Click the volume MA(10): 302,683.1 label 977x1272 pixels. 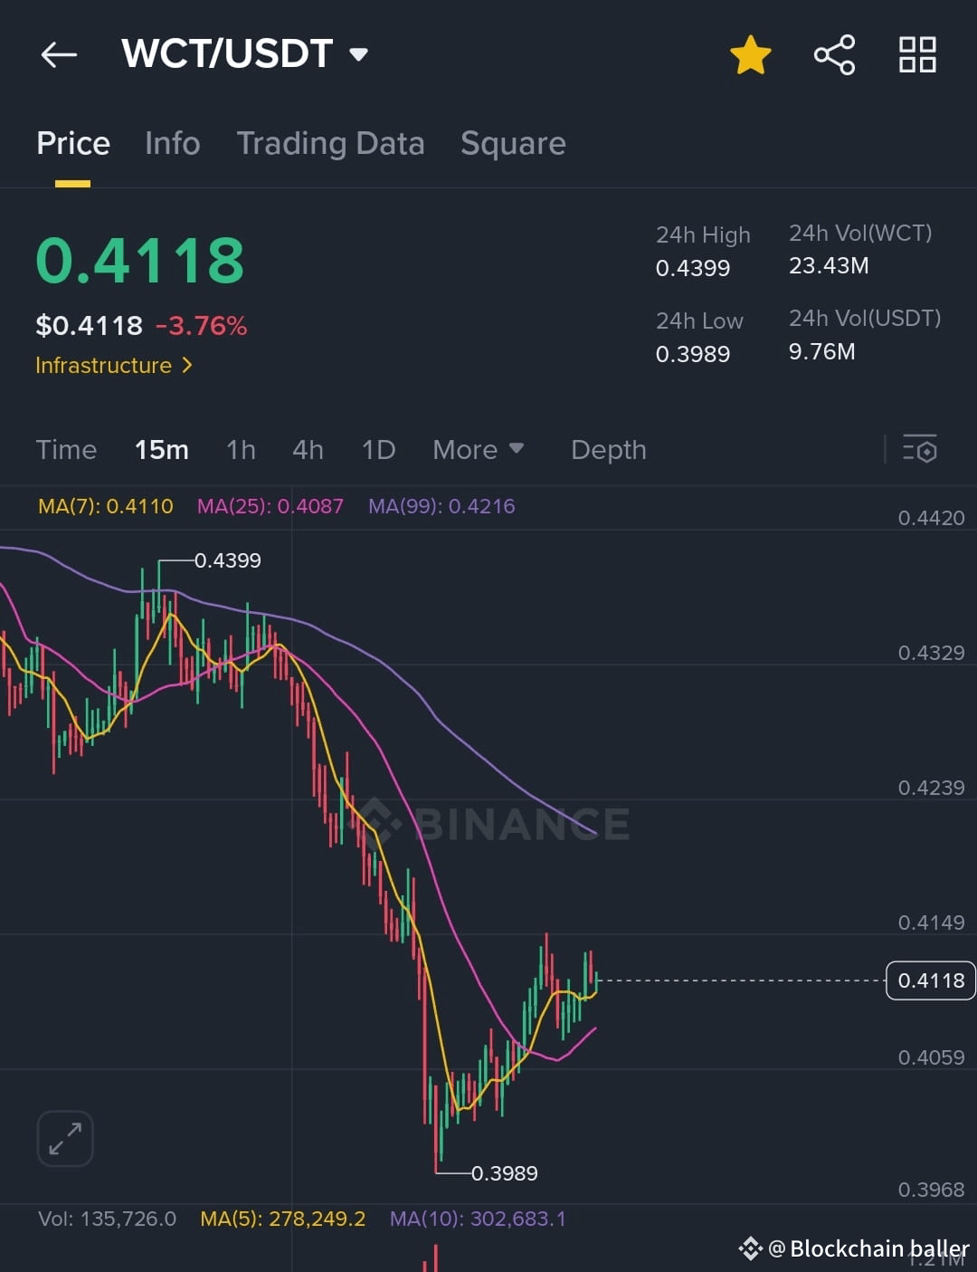point(478,1219)
